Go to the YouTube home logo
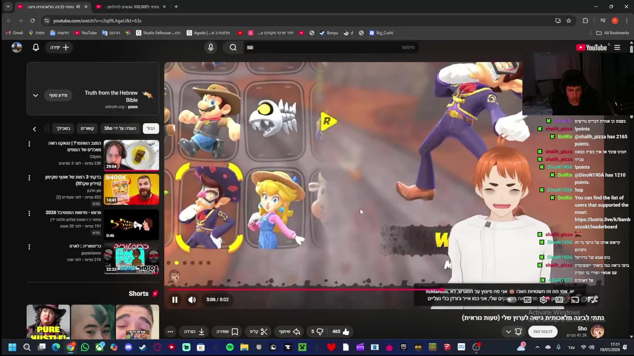Image resolution: width=634 pixels, height=356 pixels. coord(591,47)
